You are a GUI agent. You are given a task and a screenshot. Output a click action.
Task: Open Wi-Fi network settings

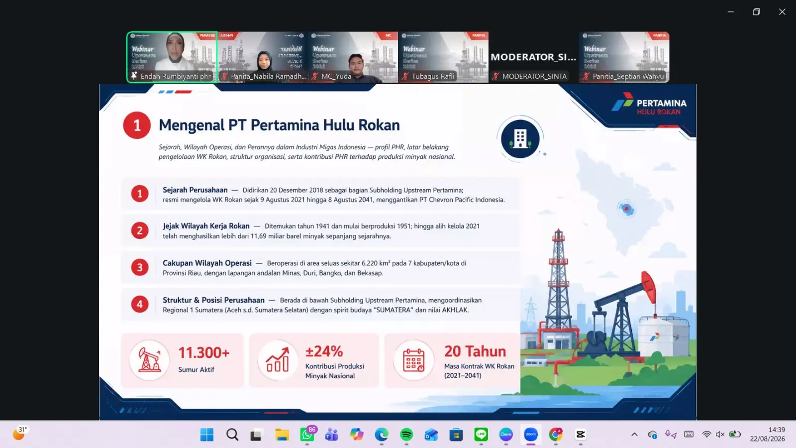click(706, 435)
